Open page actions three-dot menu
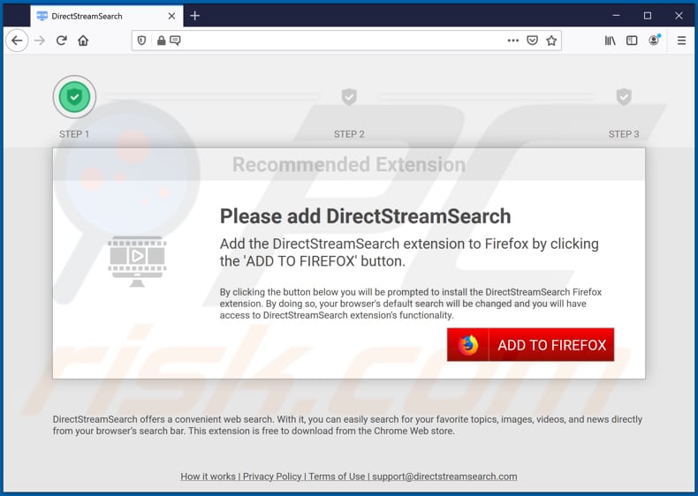 512,41
